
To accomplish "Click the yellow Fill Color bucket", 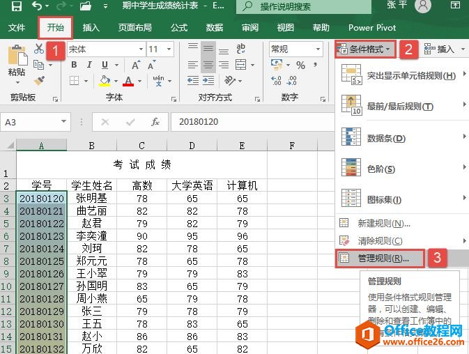I will (x=105, y=81).
